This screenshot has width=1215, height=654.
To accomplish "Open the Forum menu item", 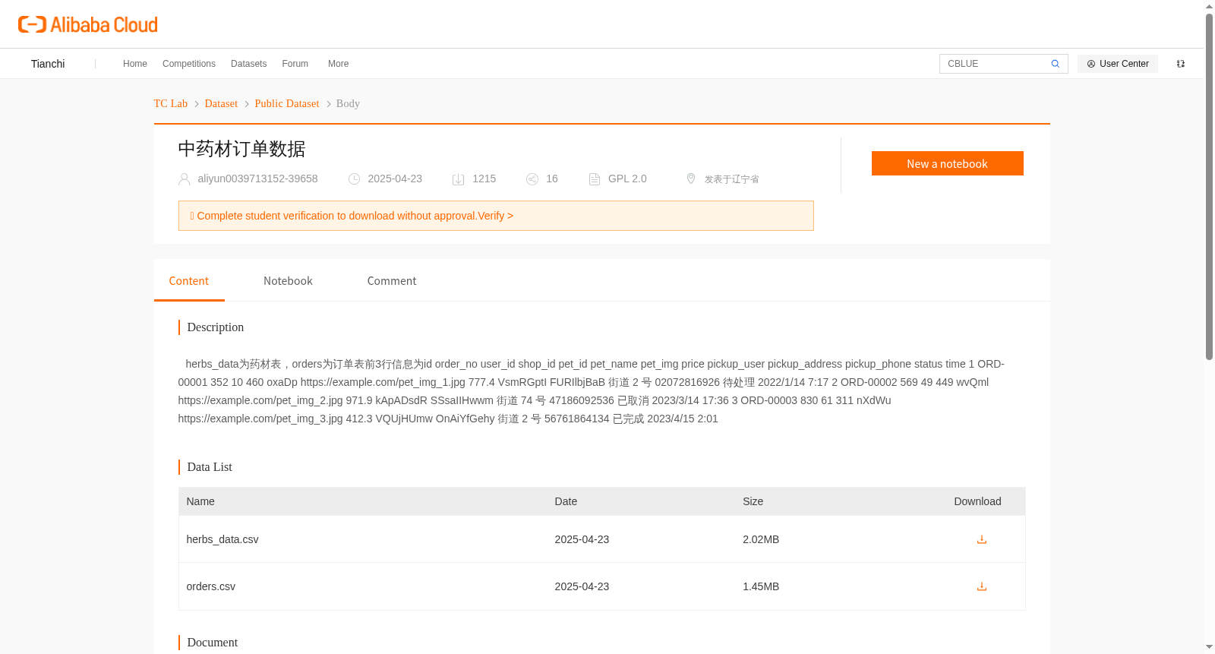I will coord(295,64).
